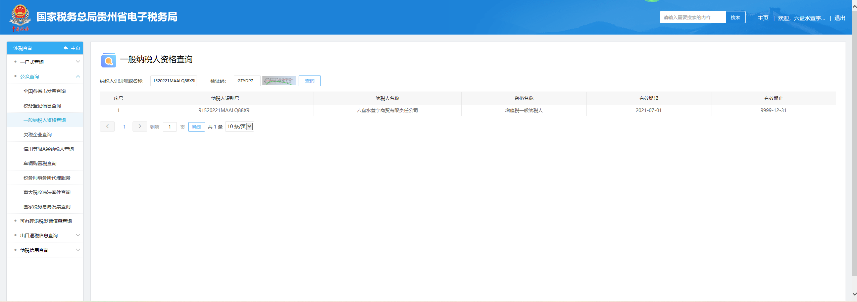Refresh the captcha verification image
Screen dimensions: 857x302
point(279,81)
